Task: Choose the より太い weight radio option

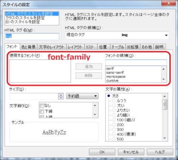Action: [x=114, y=110]
